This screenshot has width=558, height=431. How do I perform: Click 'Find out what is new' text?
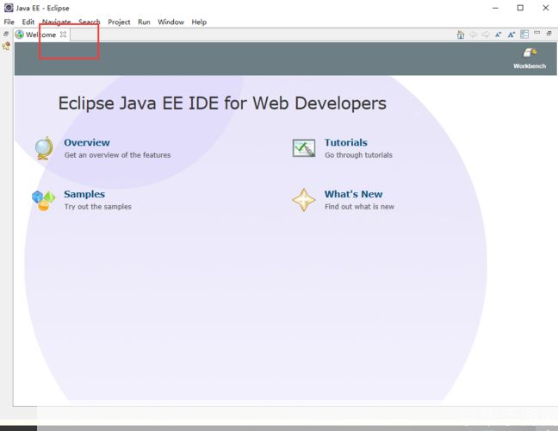pos(359,207)
